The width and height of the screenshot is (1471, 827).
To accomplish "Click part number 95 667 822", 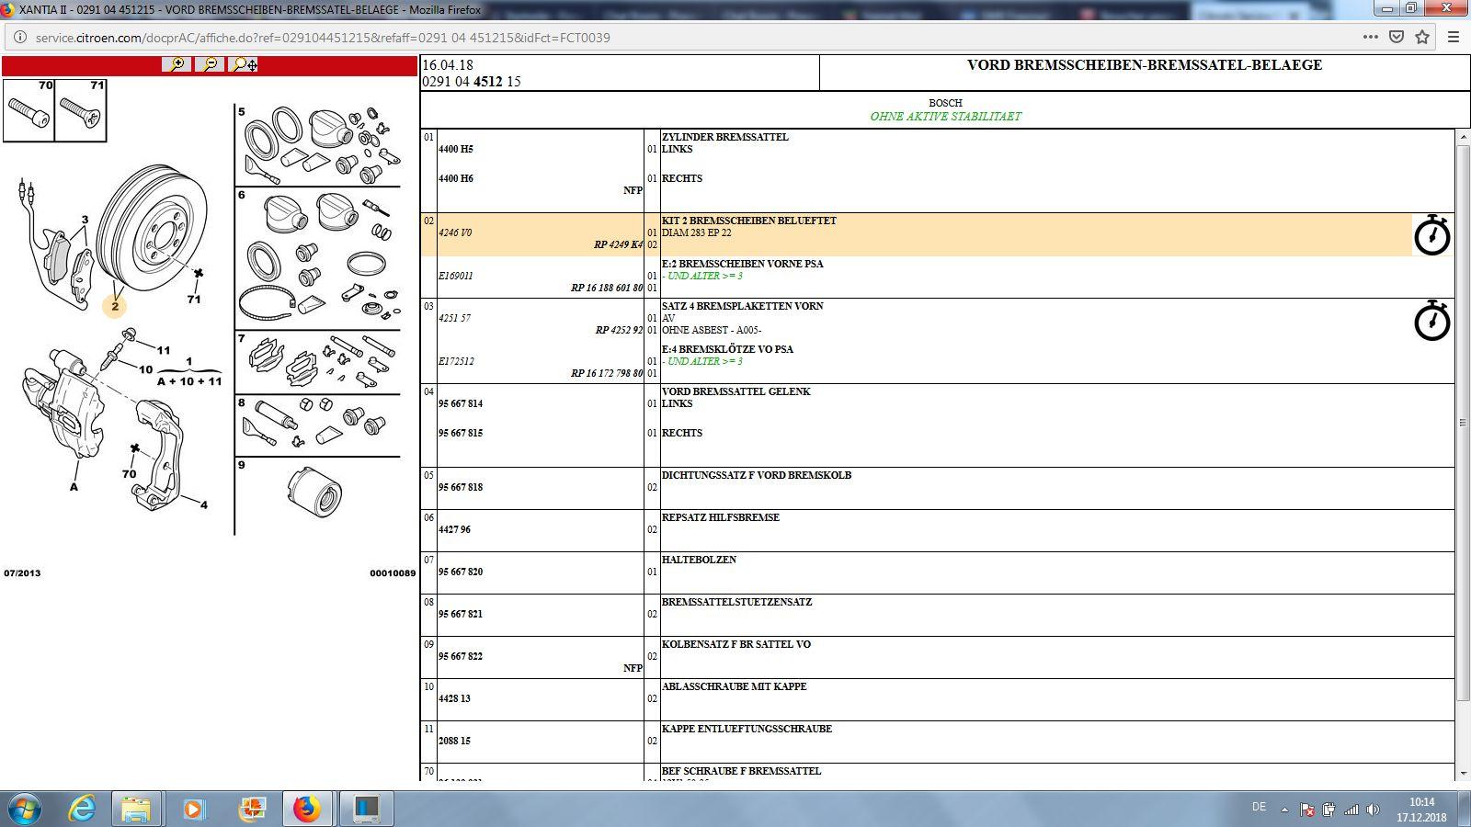I will point(461,656).
